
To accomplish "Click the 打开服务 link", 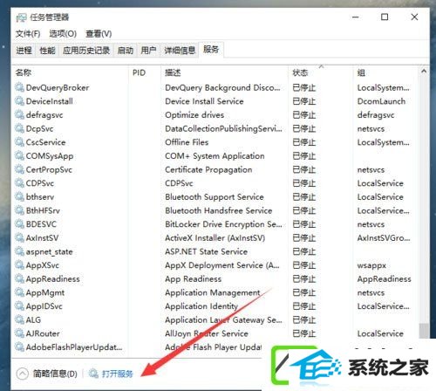I will coord(118,374).
